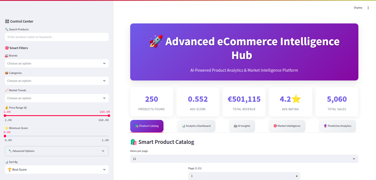Click the Price Range minimum slider handle

pyautogui.click(x=5, y=116)
